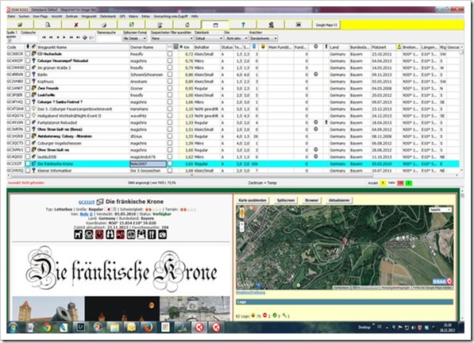Tick checkbox after freexfly in CO Hochschule row
Screen dimensions: 474x343
pyautogui.click(x=170, y=53)
